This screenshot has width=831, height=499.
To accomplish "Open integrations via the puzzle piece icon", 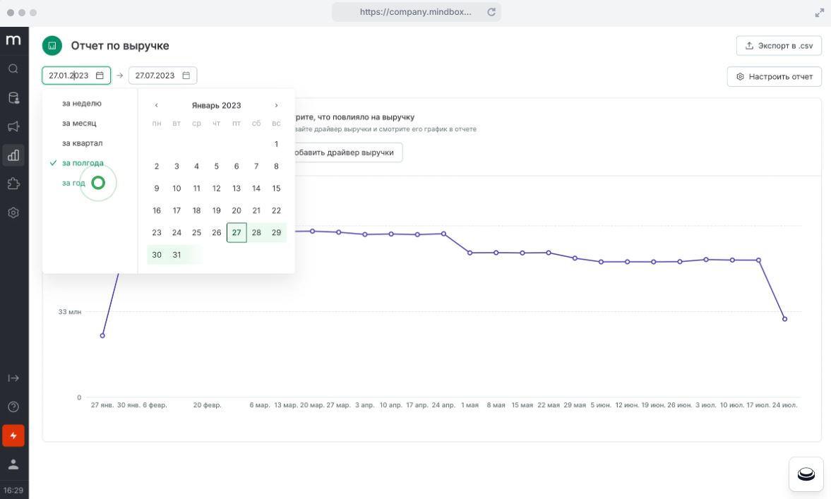I will [x=13, y=184].
